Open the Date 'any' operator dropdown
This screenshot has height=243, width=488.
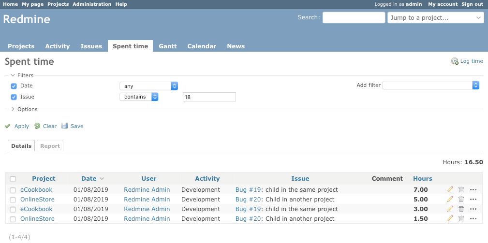(149, 86)
